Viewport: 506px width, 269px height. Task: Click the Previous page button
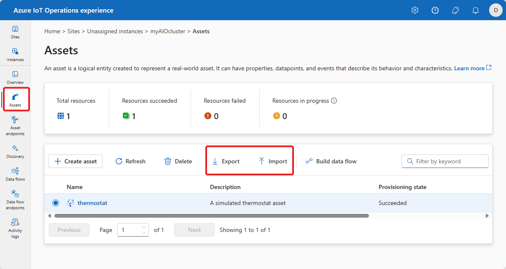pyautogui.click(x=69, y=230)
